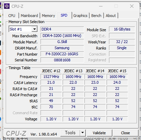Click the JEDEC #13 column header
The image size is (141, 140).
tap(73, 71)
